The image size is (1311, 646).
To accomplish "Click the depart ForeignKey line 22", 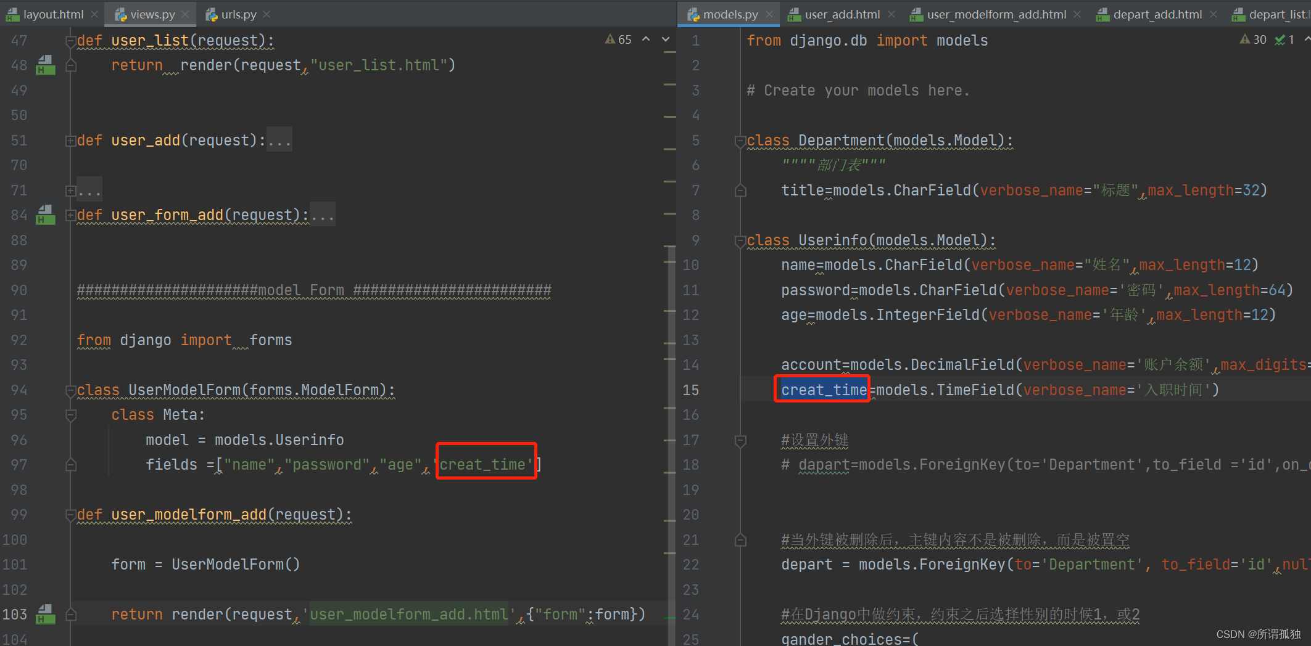I will point(1046,564).
